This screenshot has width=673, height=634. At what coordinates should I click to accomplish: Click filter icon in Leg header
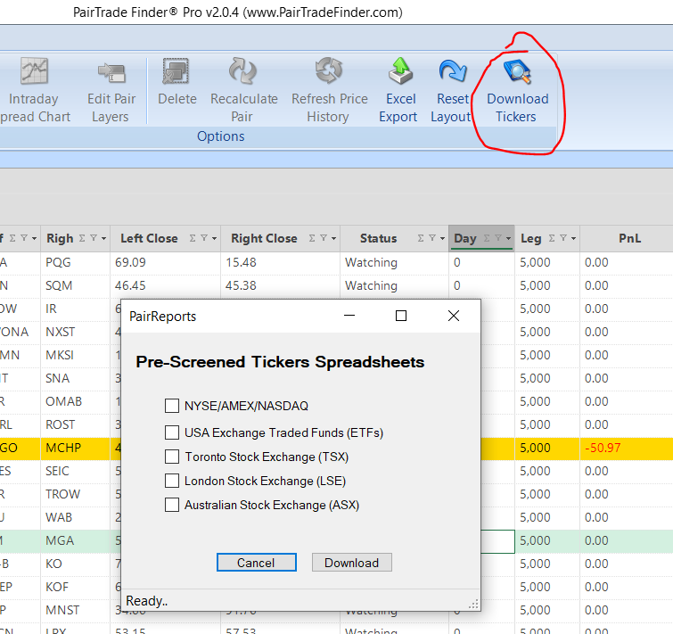pos(563,238)
